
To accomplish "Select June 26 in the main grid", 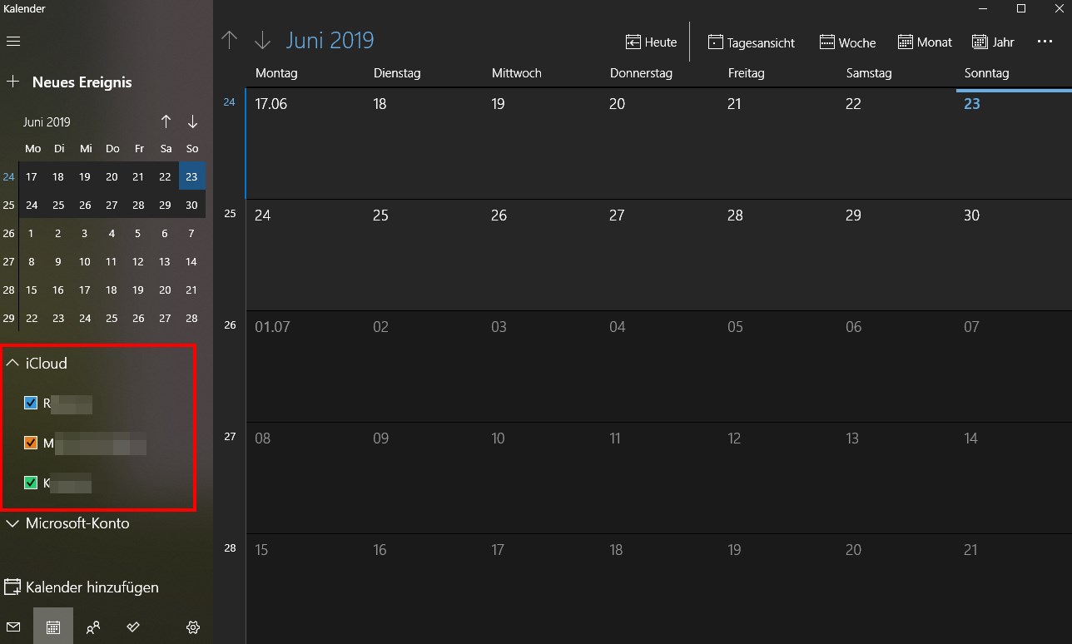I will pyautogui.click(x=541, y=255).
